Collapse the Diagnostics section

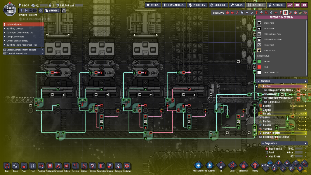pos(263,143)
